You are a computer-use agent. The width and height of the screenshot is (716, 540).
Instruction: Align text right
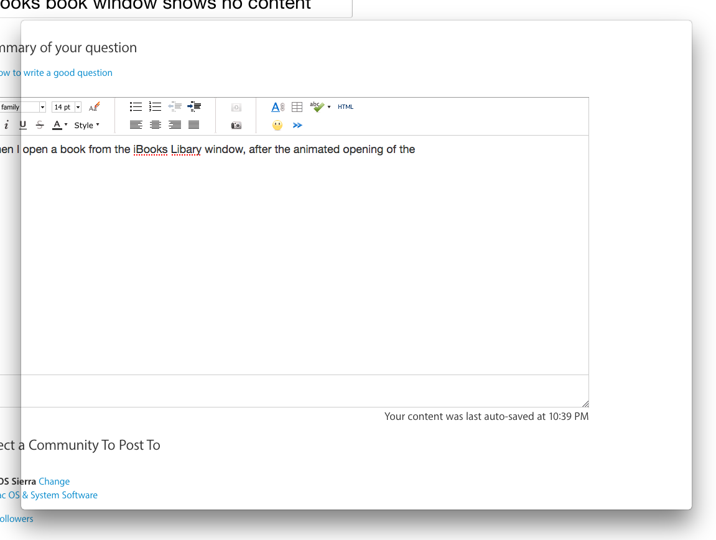(174, 124)
